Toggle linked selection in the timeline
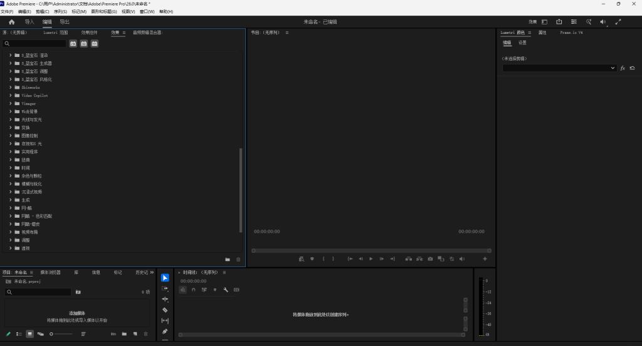This screenshot has height=346, width=642. (x=204, y=290)
